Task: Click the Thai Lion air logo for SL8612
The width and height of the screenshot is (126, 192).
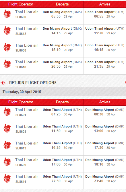Action: click(7, 31)
